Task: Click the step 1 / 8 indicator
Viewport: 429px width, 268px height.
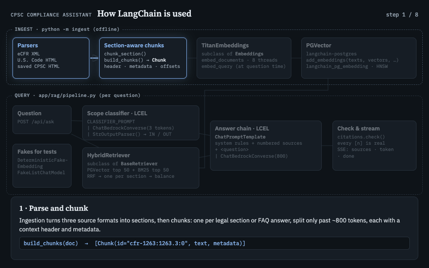Action: pos(402,14)
